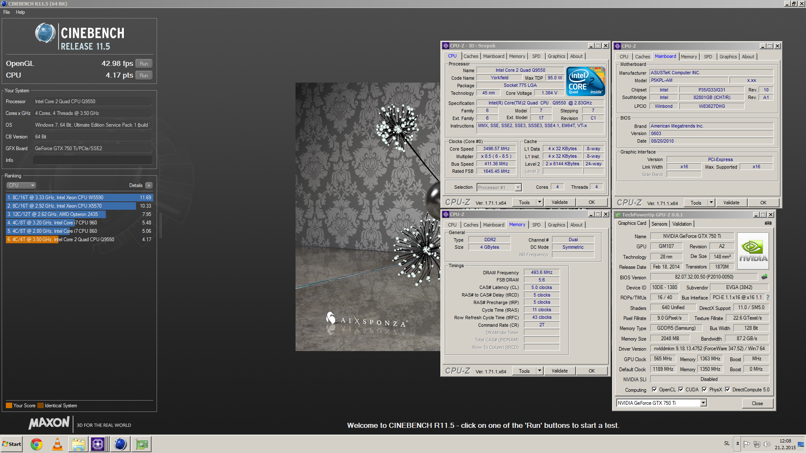Click the Intel Core 2 Quad logo
This screenshot has height=453, width=806.
pyautogui.click(x=586, y=81)
